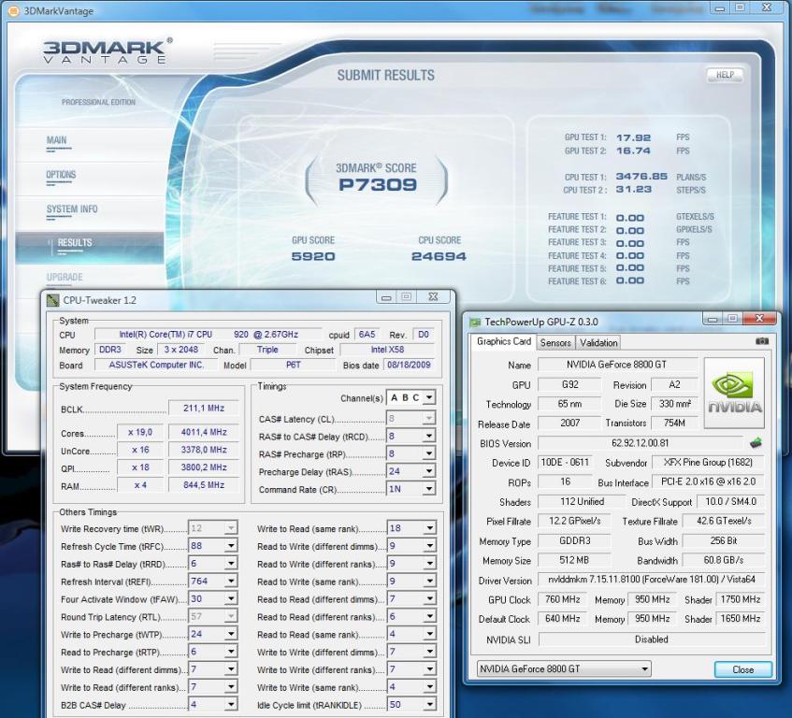Click the 3DMarkVantage title bar icon
The height and width of the screenshot is (718, 792).
click(x=14, y=10)
